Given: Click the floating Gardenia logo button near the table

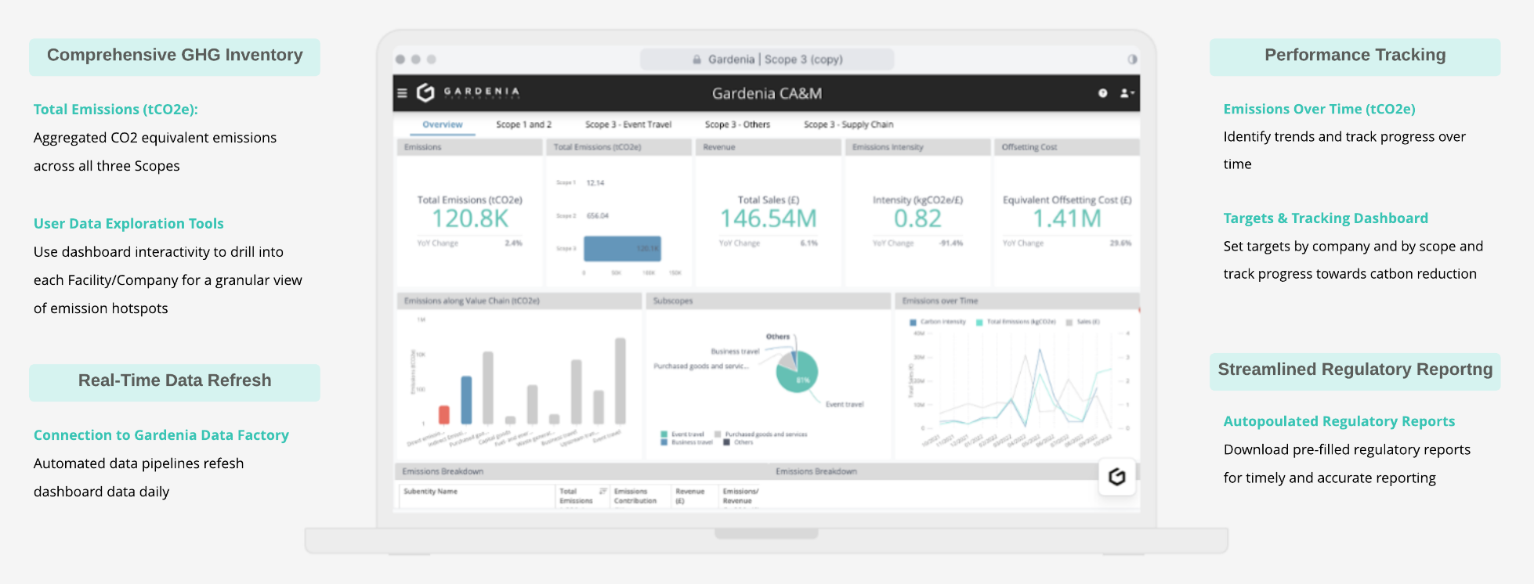Looking at the screenshot, I should tap(1117, 476).
